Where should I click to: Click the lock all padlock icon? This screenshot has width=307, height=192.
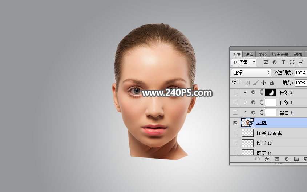(x=271, y=83)
